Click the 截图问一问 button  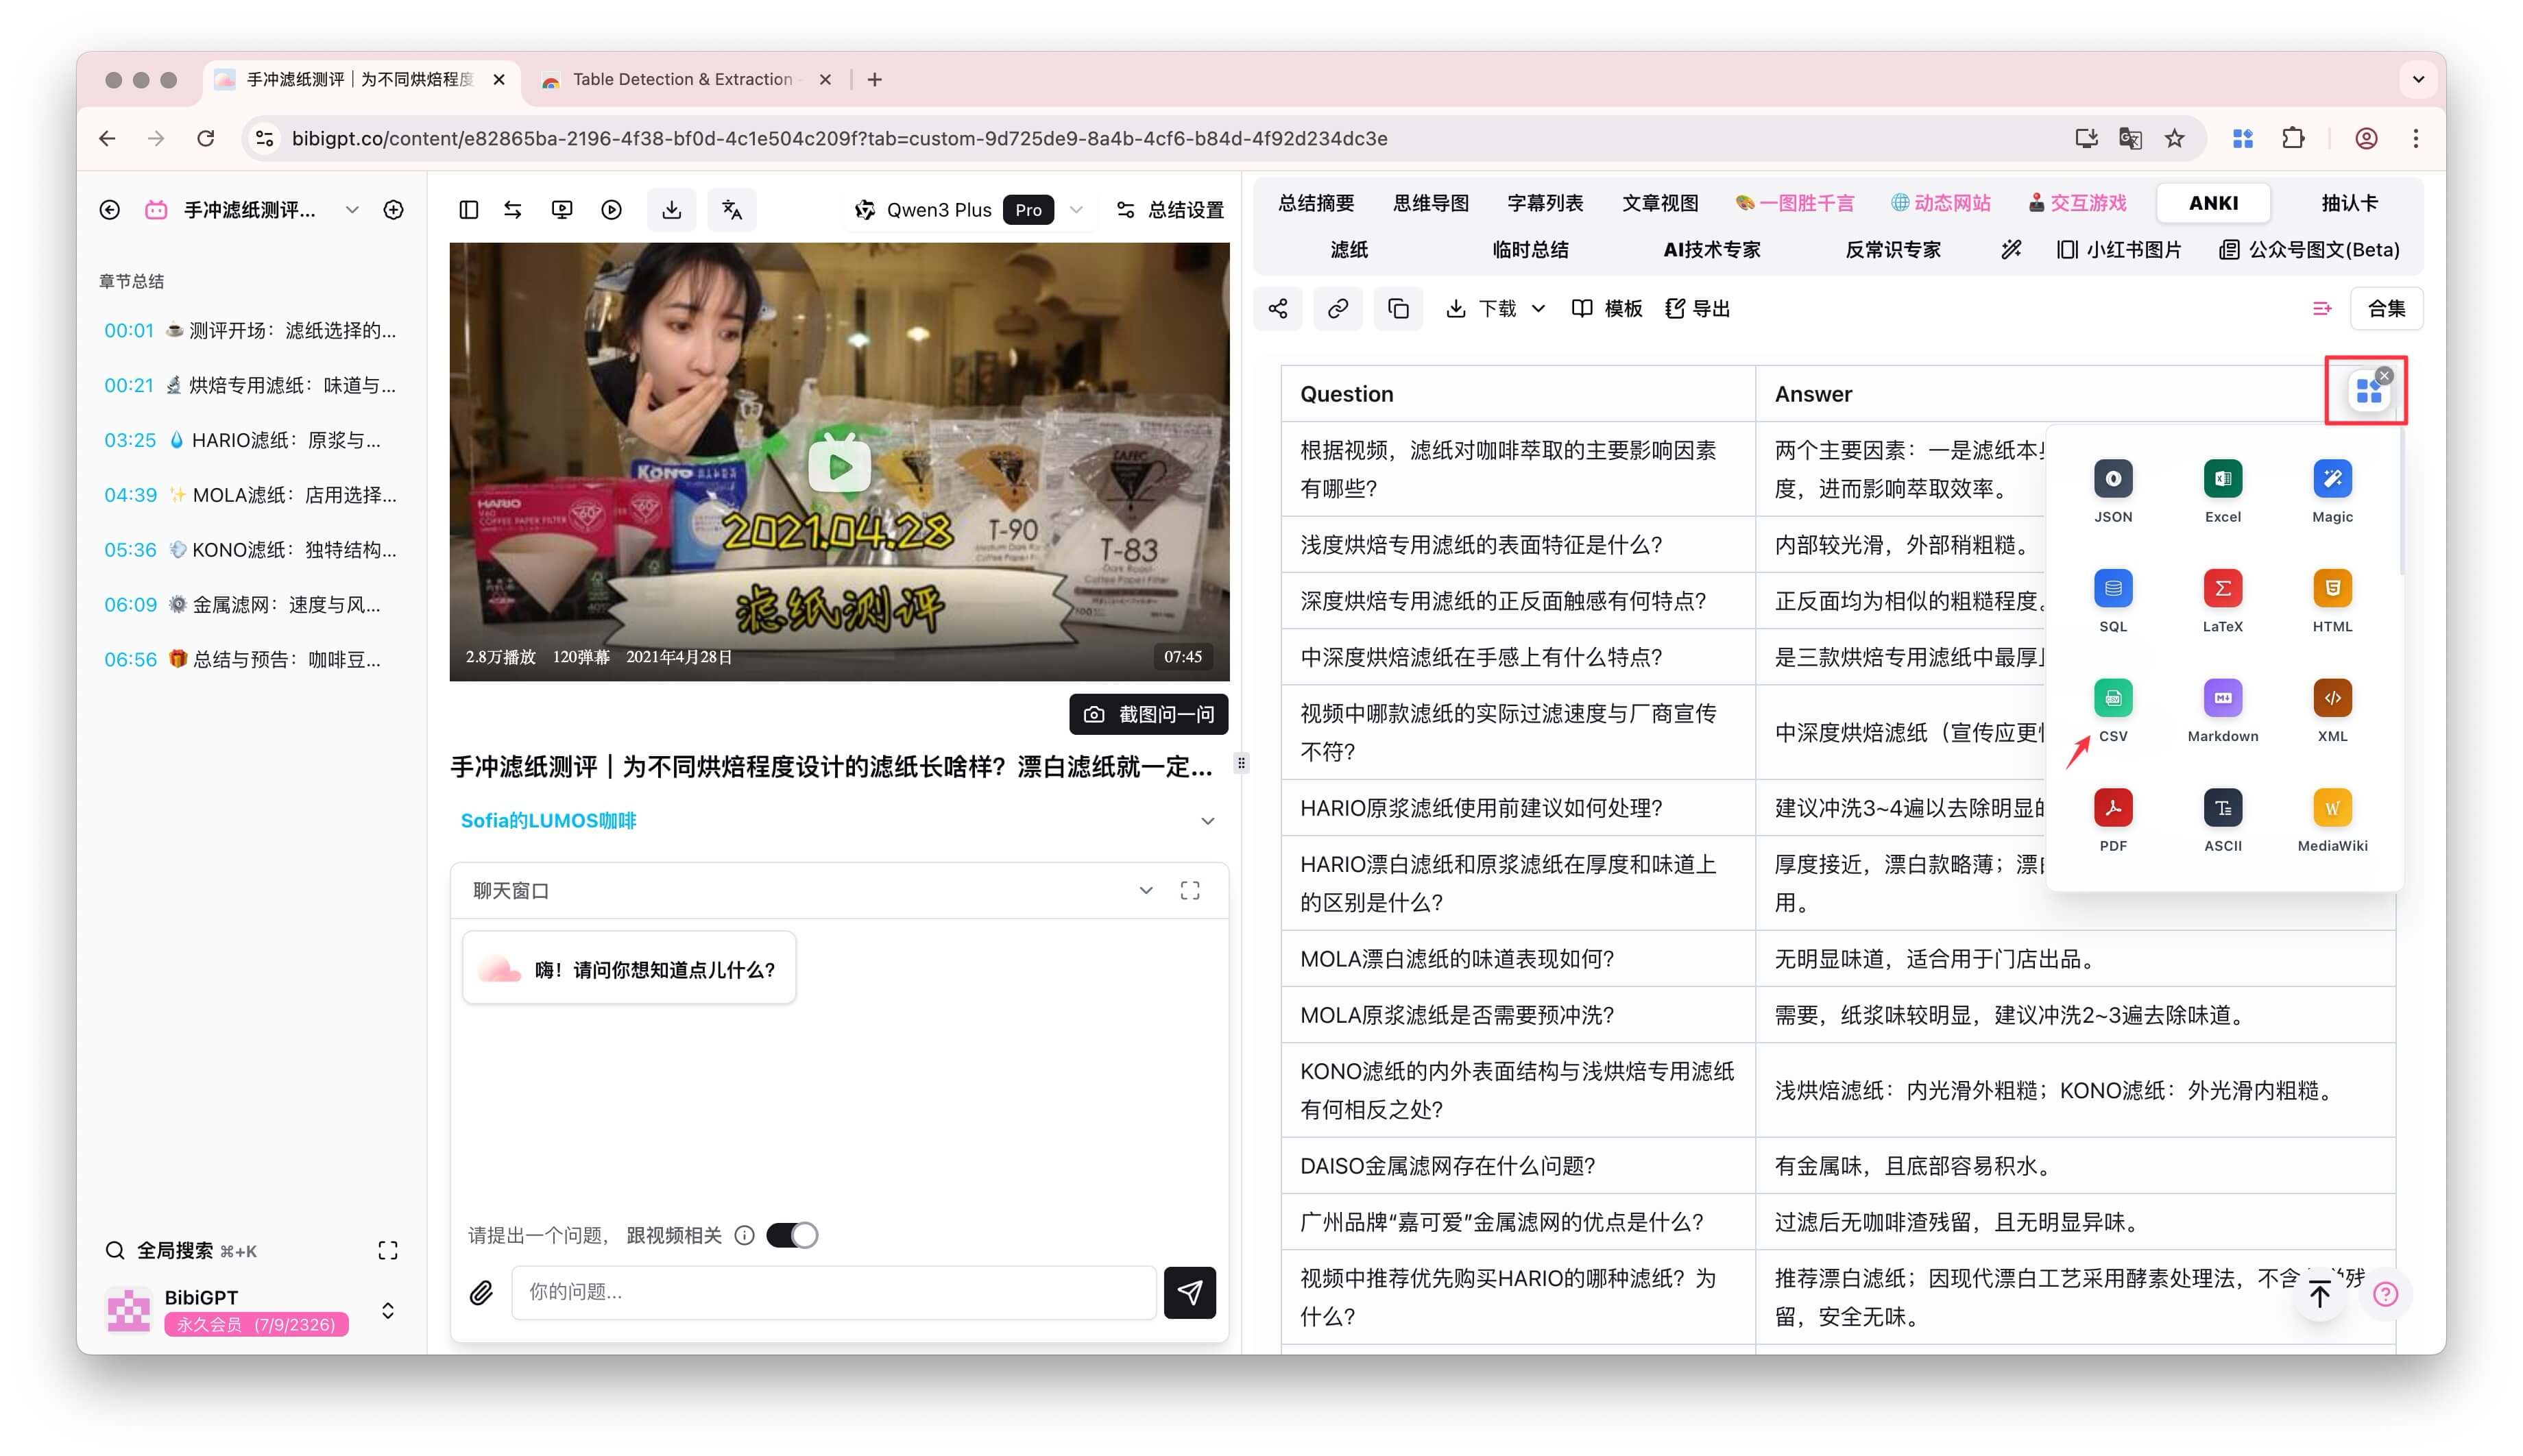coord(1148,714)
